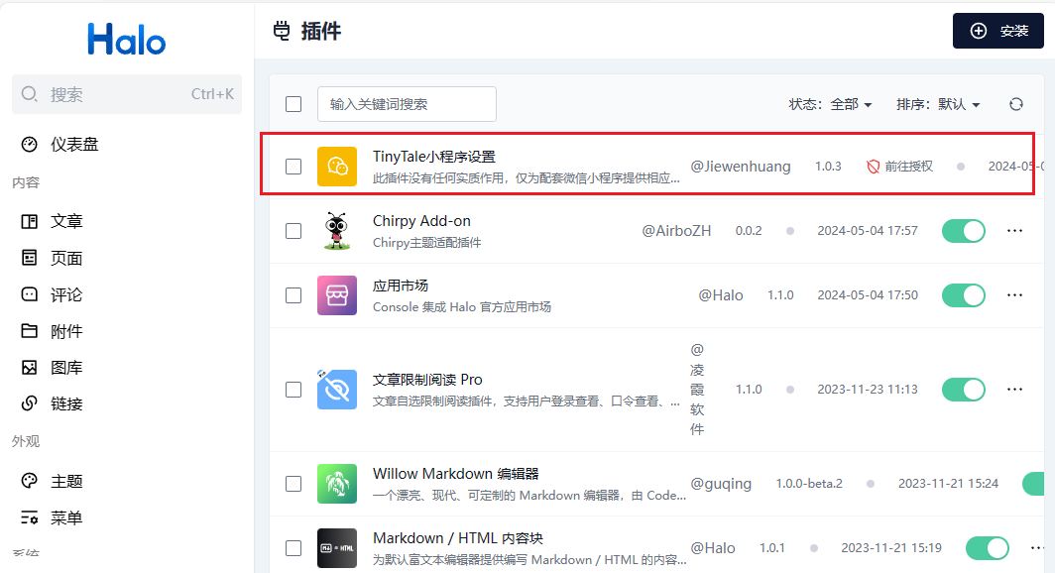Click the 页面 page icon in sidebar
Screen dimensions: 1055x573
pyautogui.click(x=29, y=258)
